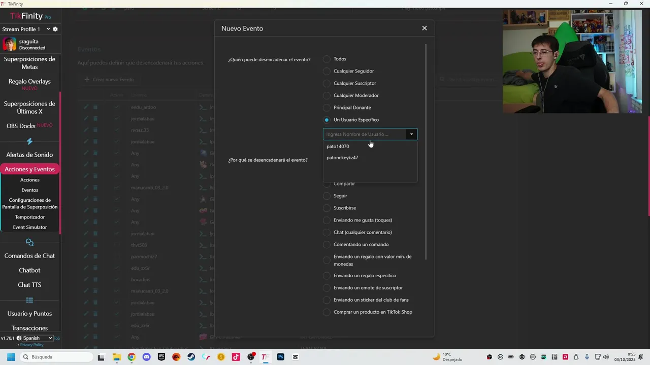Image resolution: width=650 pixels, height=365 pixels.
Task: Choose Comprar un producto en TikTok Shop
Action: [327, 312]
